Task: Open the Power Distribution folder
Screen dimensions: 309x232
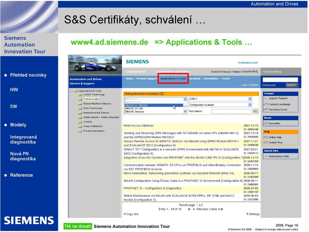Action: 93,126
